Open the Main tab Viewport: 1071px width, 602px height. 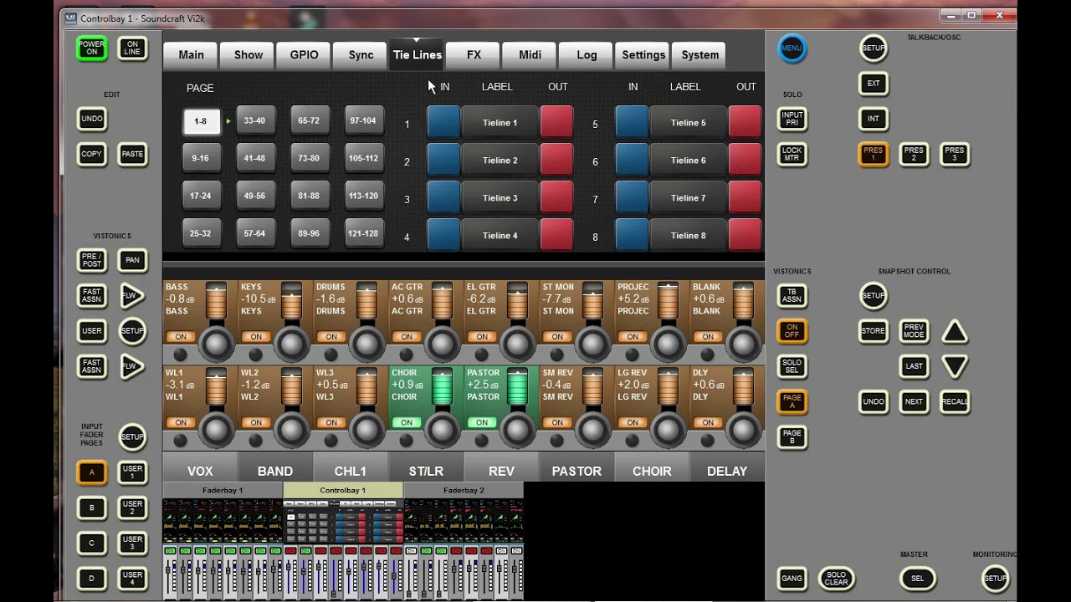coord(191,55)
